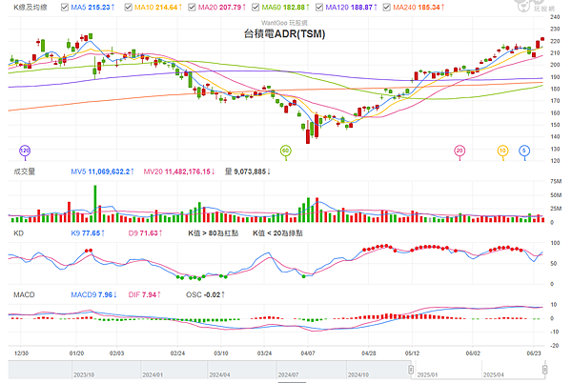The image size is (572, 383).
Task: Click the MA5 215.23 label
Action: point(92,8)
